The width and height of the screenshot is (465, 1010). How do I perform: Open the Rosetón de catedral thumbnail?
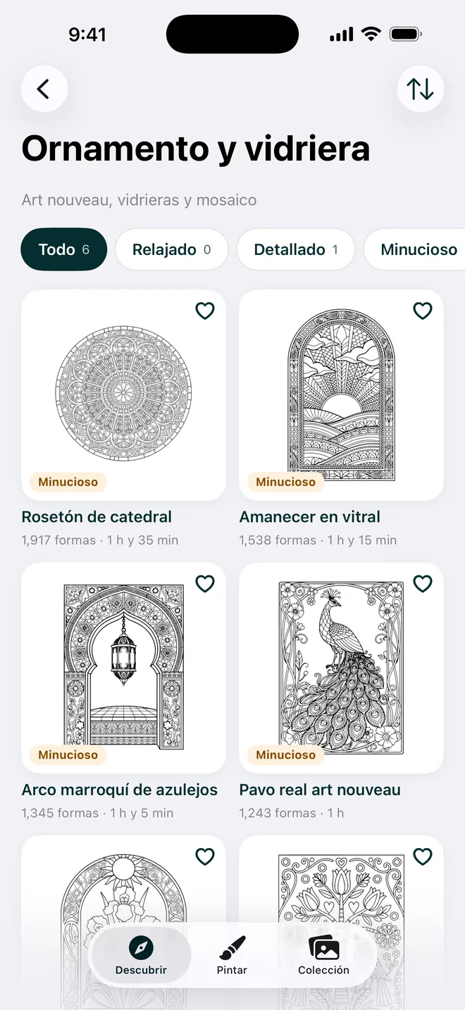123,395
